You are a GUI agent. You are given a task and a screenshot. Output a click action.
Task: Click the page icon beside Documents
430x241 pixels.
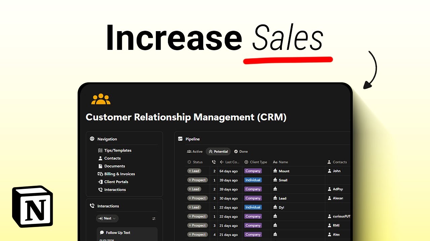click(x=100, y=166)
